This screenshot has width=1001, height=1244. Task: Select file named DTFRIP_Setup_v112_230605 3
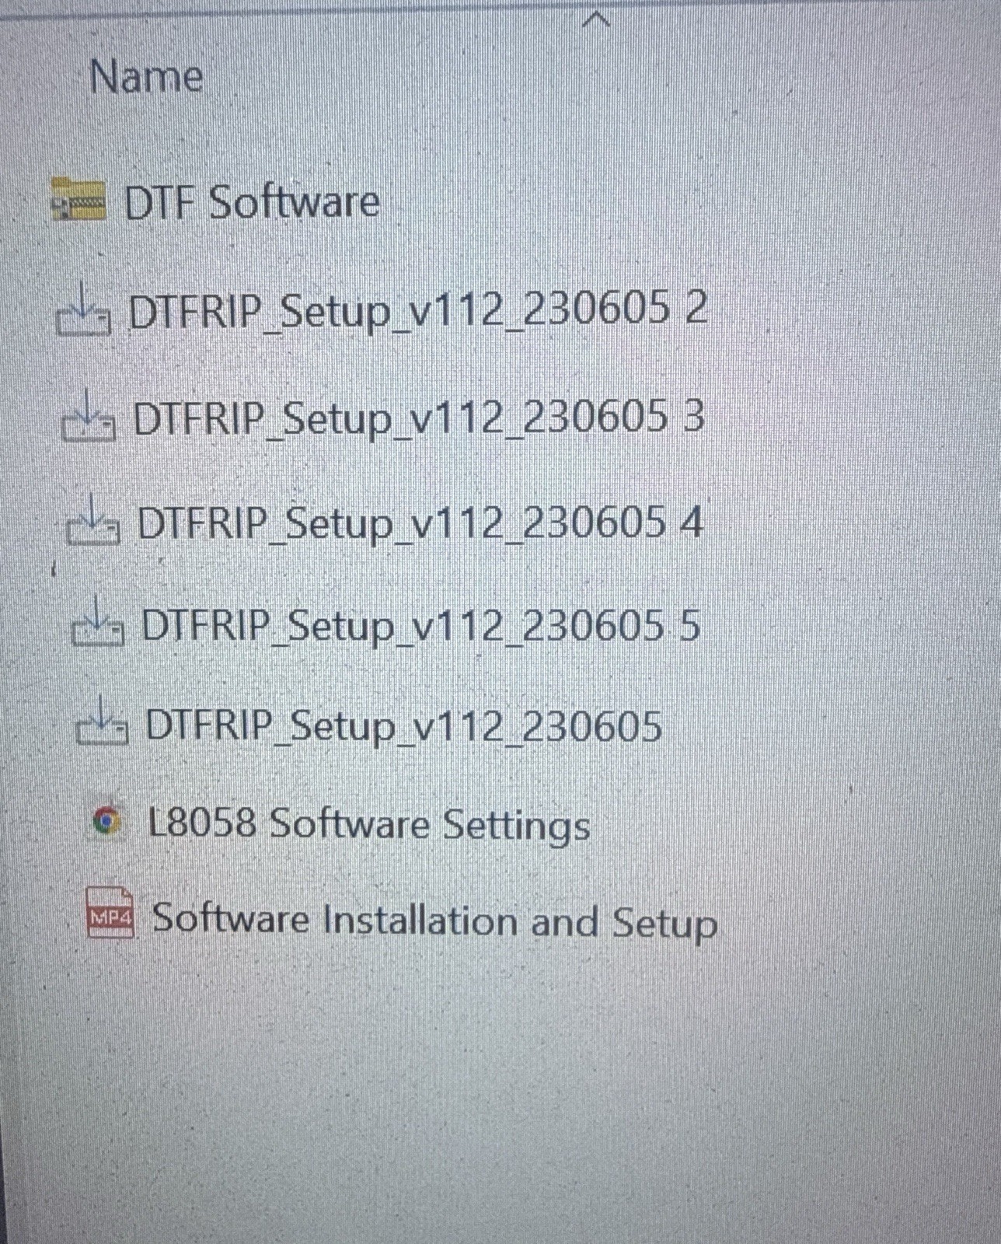coord(419,418)
